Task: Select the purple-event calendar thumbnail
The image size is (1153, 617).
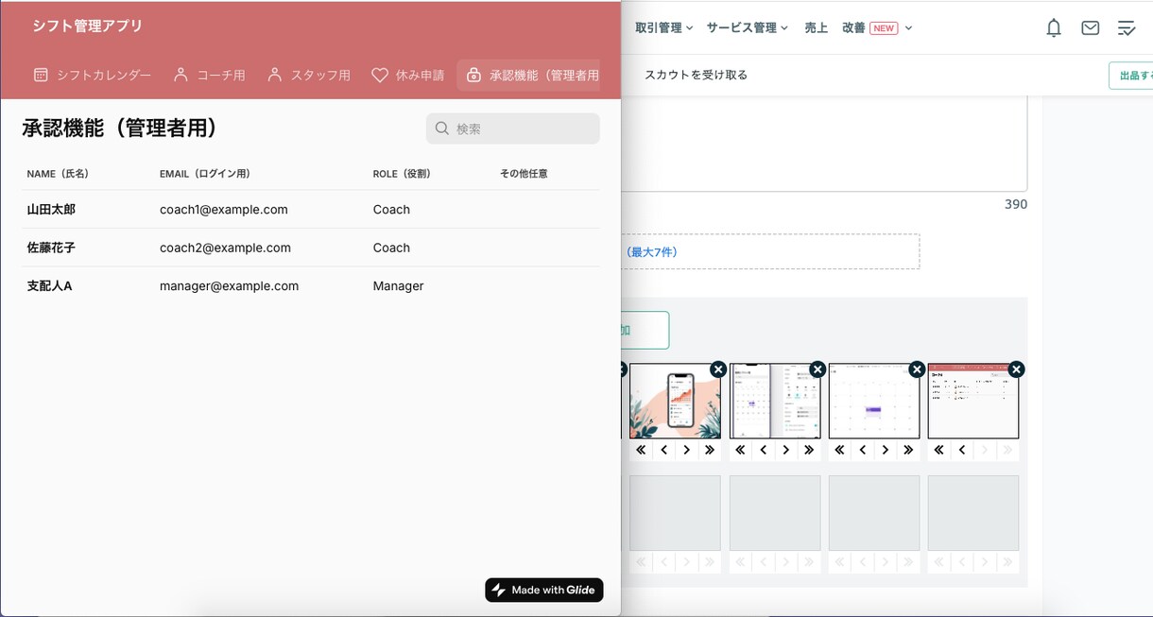Action: 874,402
